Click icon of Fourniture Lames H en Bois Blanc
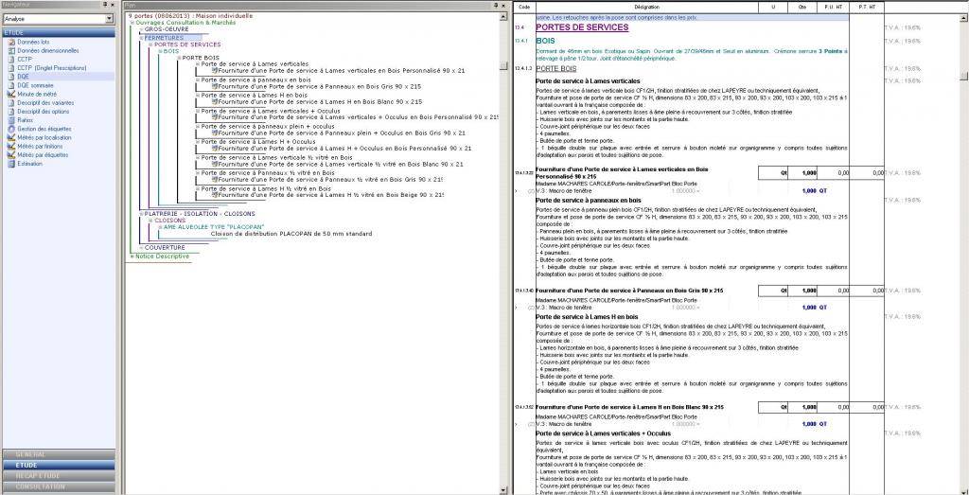The width and height of the screenshot is (969, 495). 215,101
